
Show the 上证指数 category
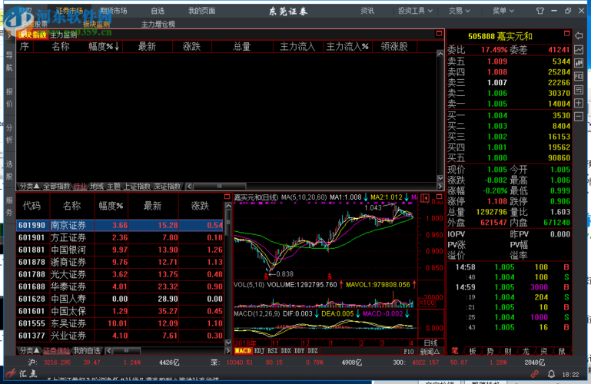(138, 187)
